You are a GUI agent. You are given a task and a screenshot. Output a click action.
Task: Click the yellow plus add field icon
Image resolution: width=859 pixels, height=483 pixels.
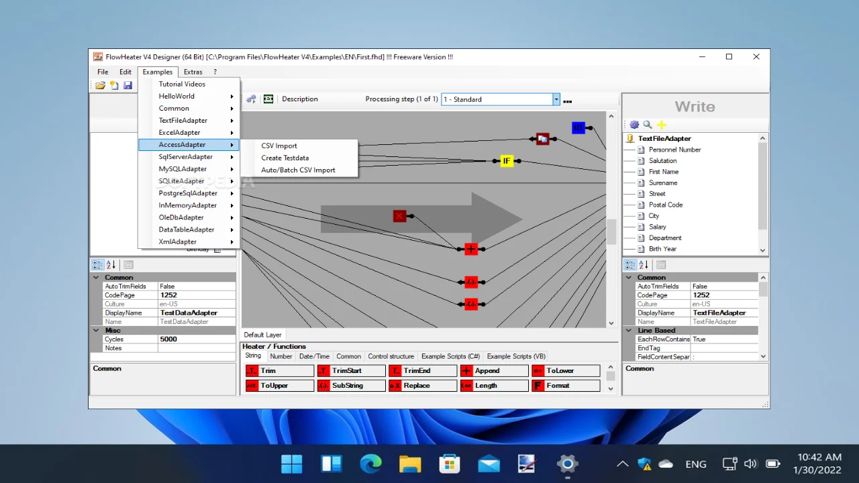662,125
